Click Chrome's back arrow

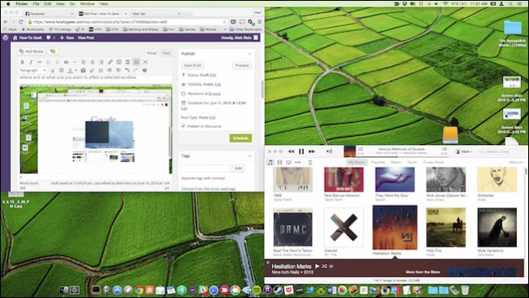tap(6, 22)
